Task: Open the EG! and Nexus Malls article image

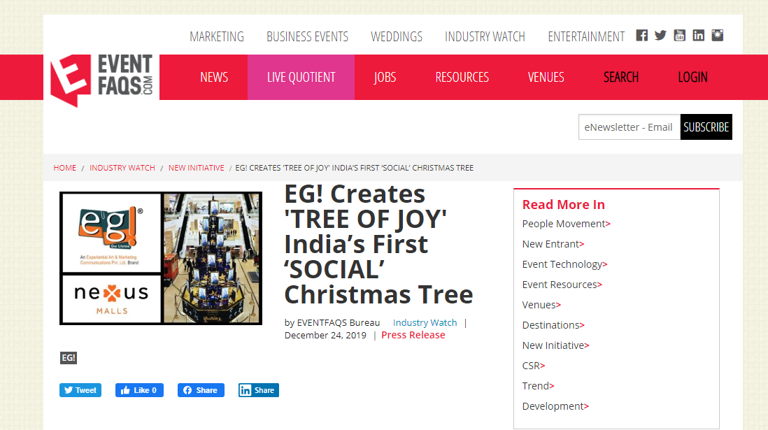Action: coord(161,258)
